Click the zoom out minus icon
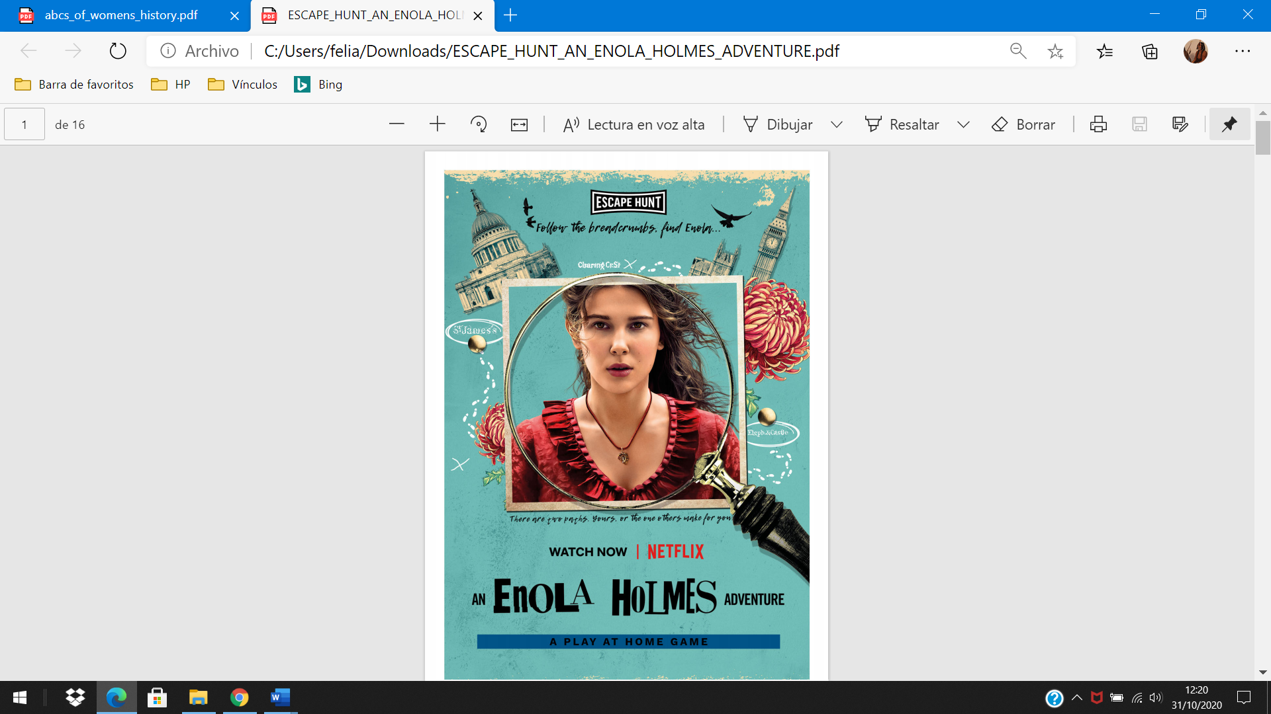 point(397,124)
